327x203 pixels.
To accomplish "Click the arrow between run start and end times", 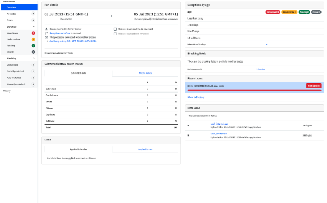I will pos(111,16).
